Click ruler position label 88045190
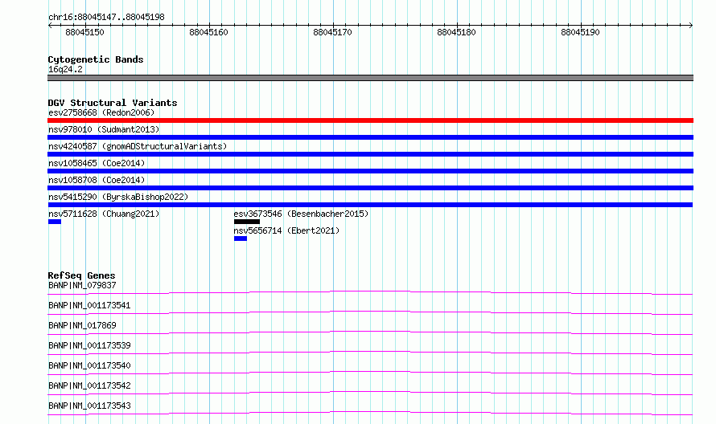The image size is (716, 424). click(580, 32)
